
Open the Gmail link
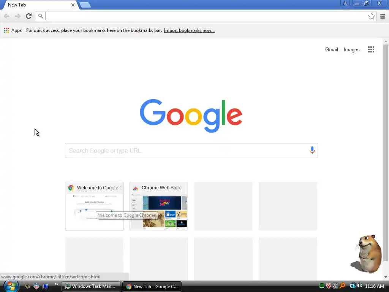click(x=331, y=49)
